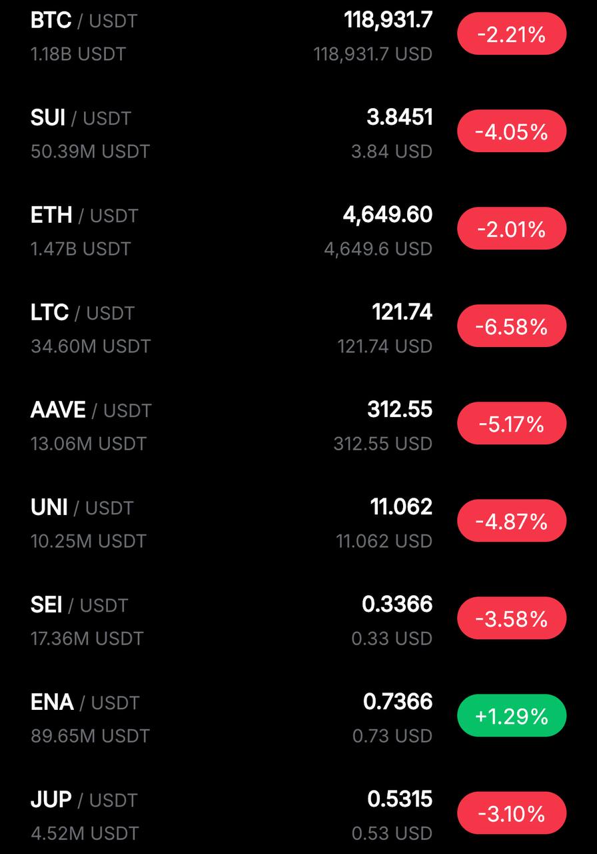This screenshot has width=597, height=854.
Task: Tap the -6.58% badge for LTC
Action: 512,326
